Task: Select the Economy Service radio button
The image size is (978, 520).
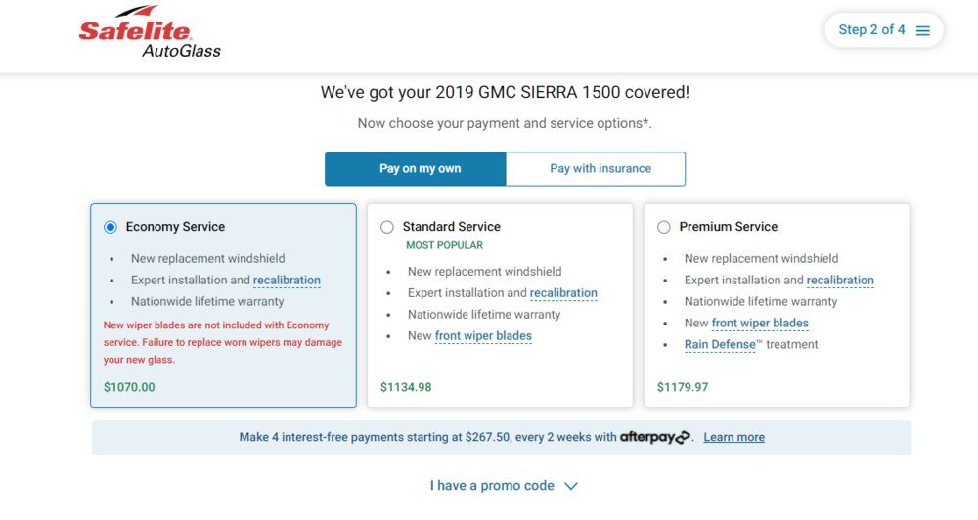Action: [111, 227]
